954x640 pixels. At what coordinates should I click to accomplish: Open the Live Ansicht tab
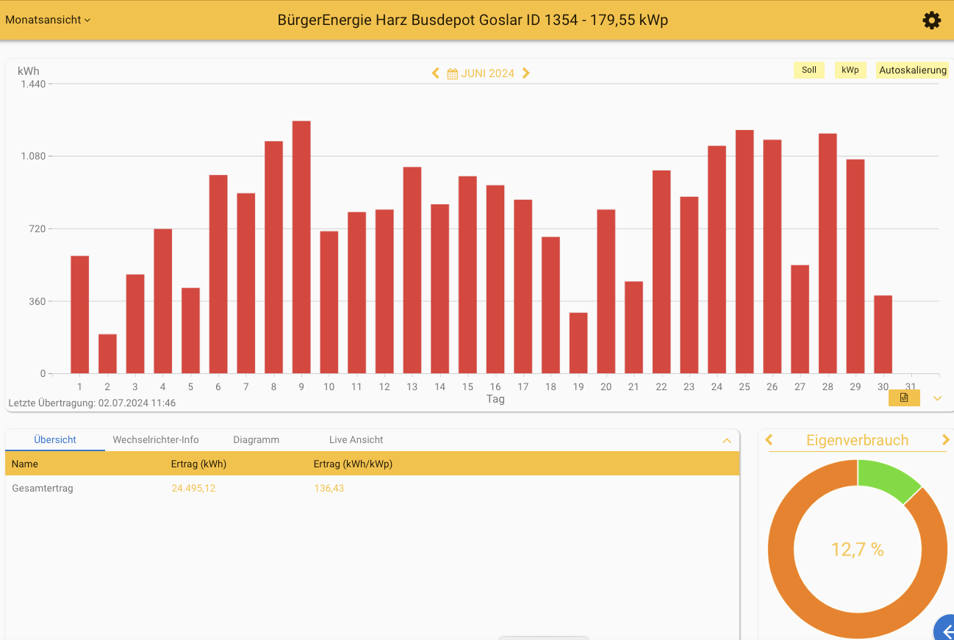[356, 439]
